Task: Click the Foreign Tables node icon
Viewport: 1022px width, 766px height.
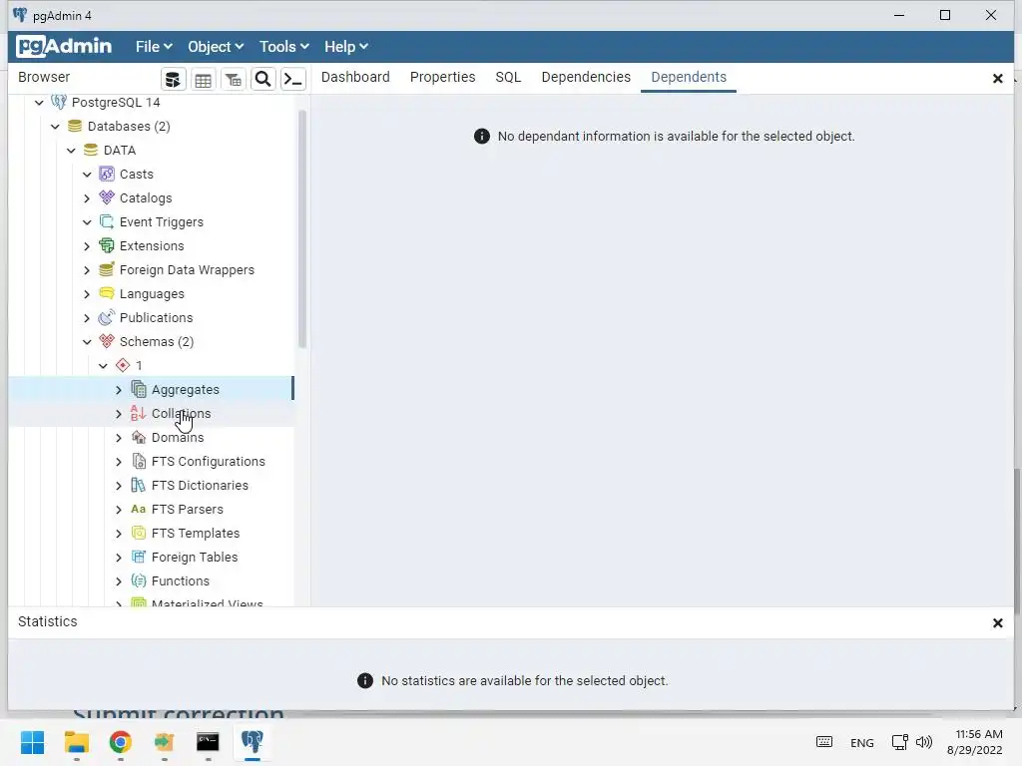Action: point(139,557)
